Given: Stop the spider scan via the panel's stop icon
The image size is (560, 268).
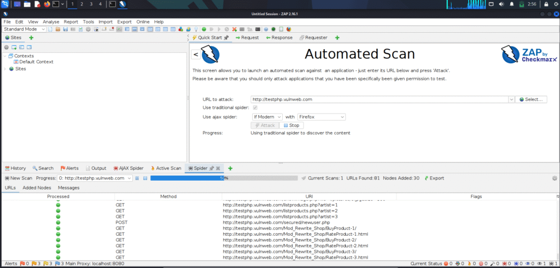Looking at the screenshot, I should point(145,178).
